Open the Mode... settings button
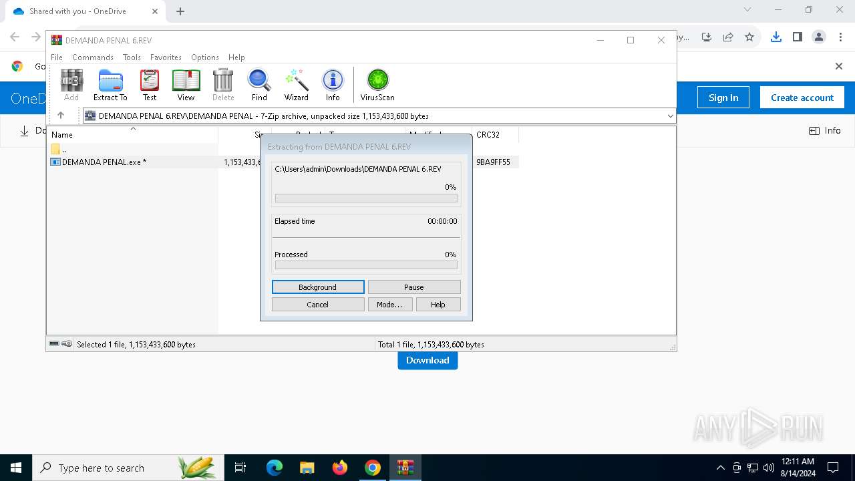 tap(389, 305)
